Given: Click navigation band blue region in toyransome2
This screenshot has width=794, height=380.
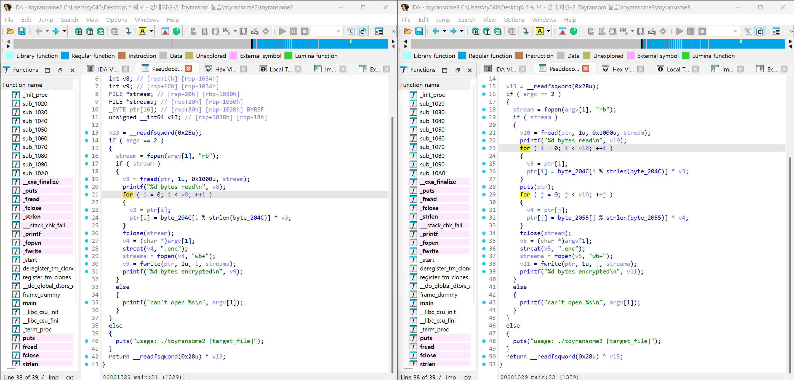Looking at the screenshot, I should click(321, 43).
